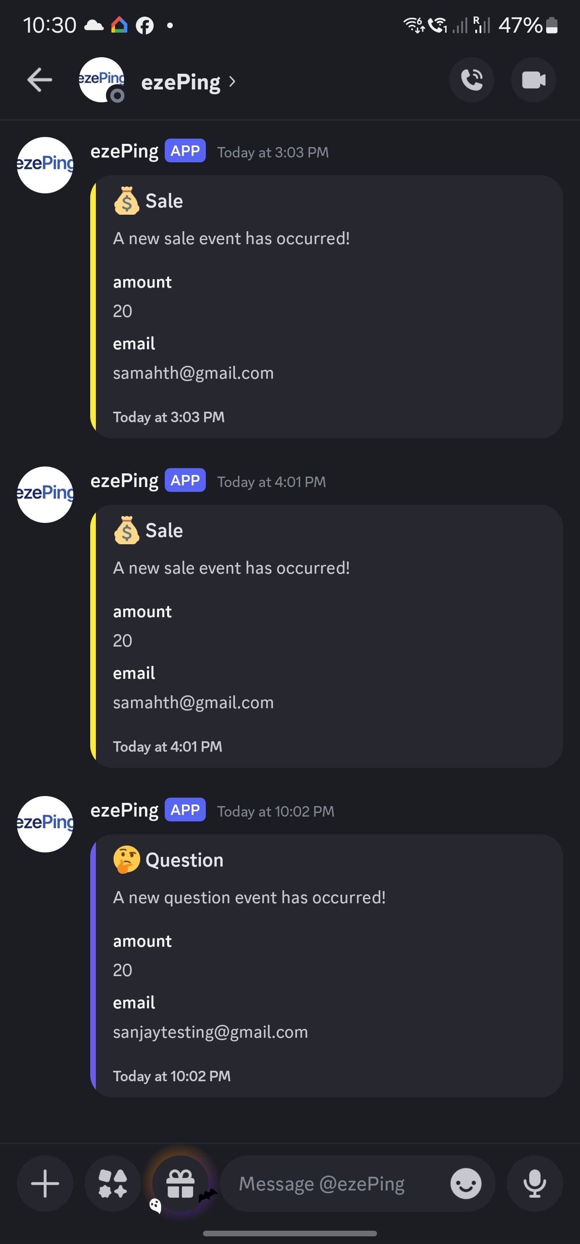Tap the APP badge on first message
This screenshot has height=1244, width=580.
[x=185, y=151]
